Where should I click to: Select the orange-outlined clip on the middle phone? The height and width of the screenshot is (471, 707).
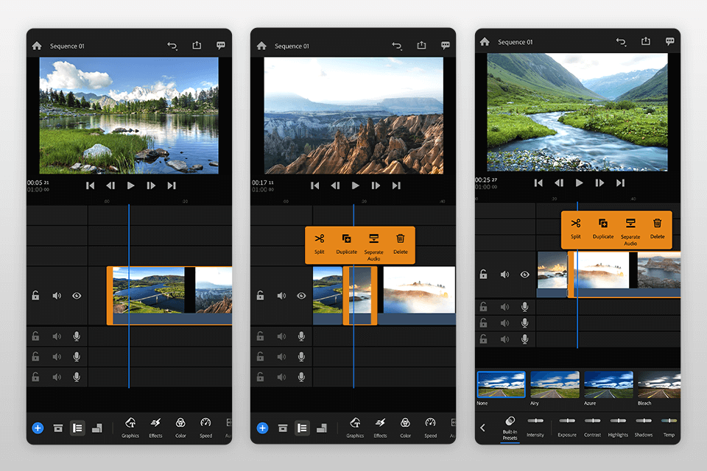(x=360, y=295)
